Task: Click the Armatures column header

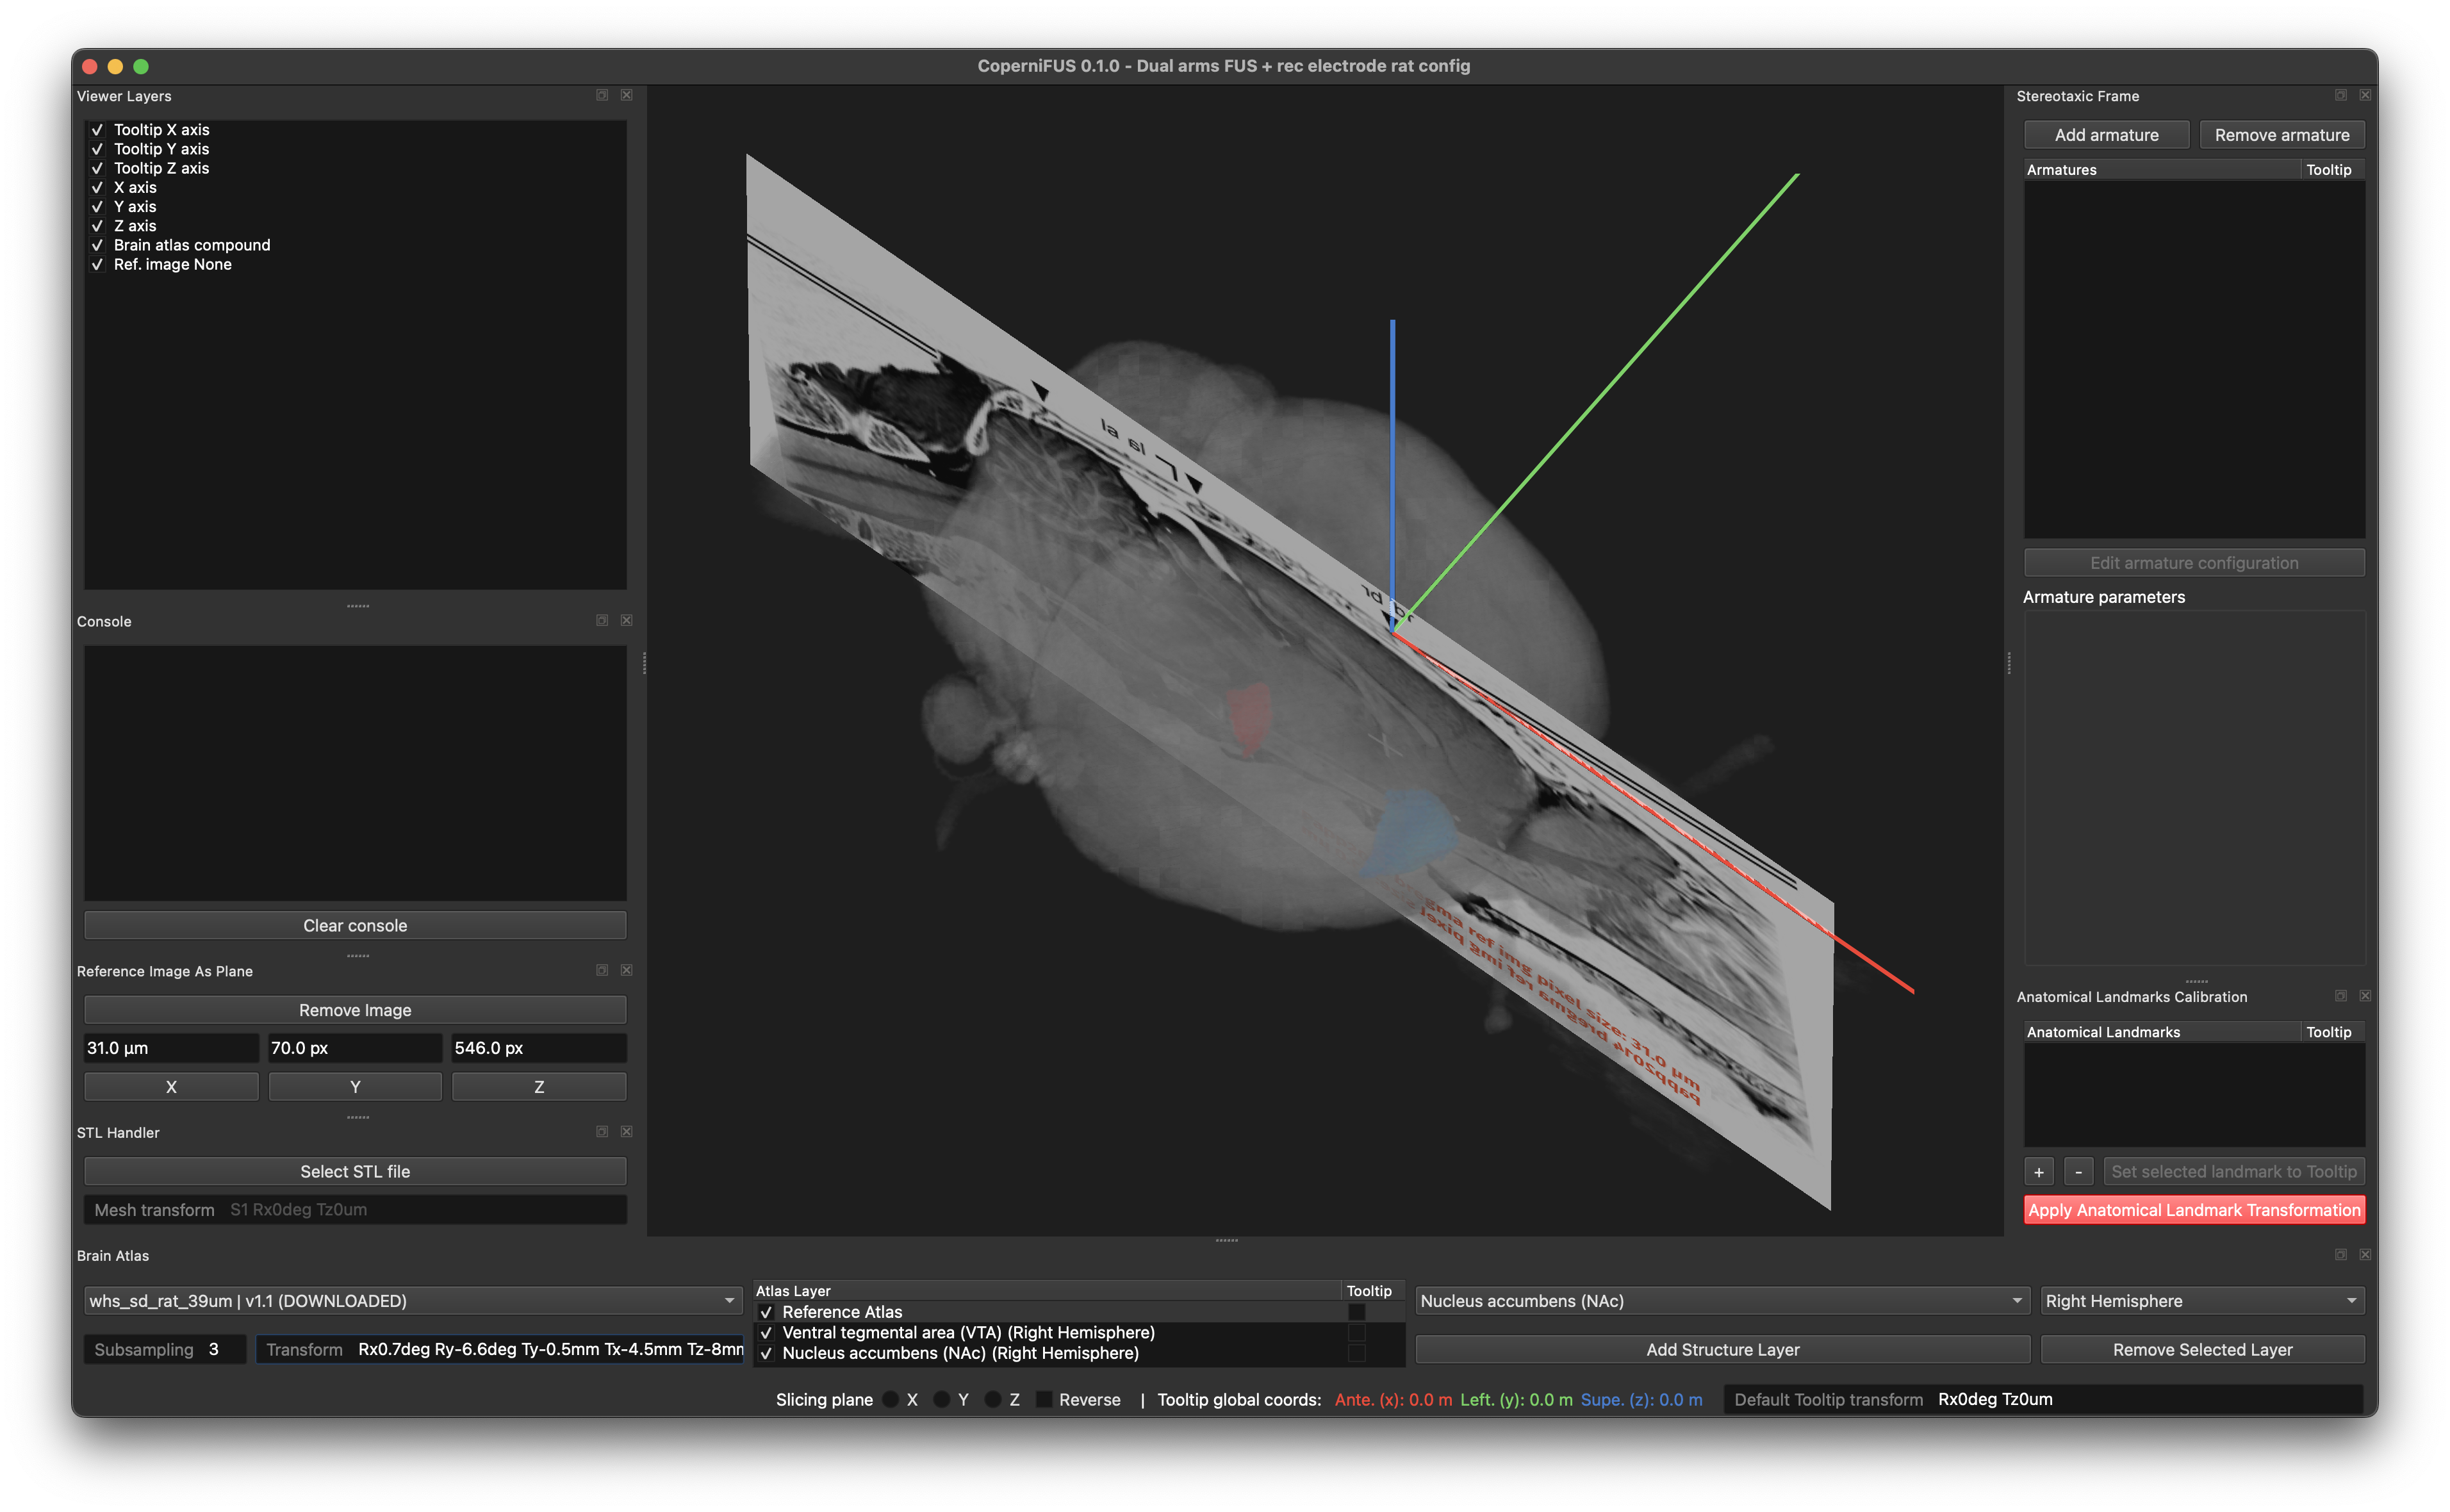Action: tap(2162, 170)
